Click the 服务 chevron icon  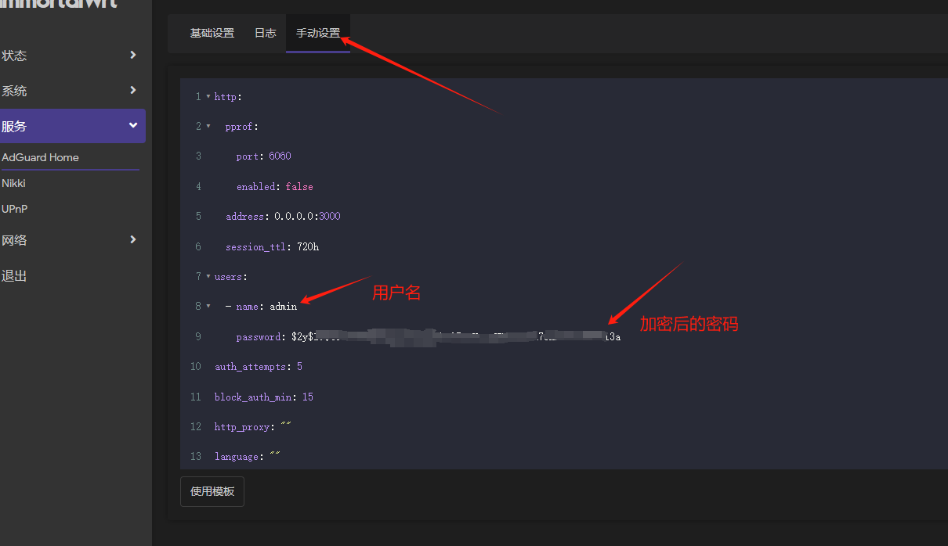[133, 126]
